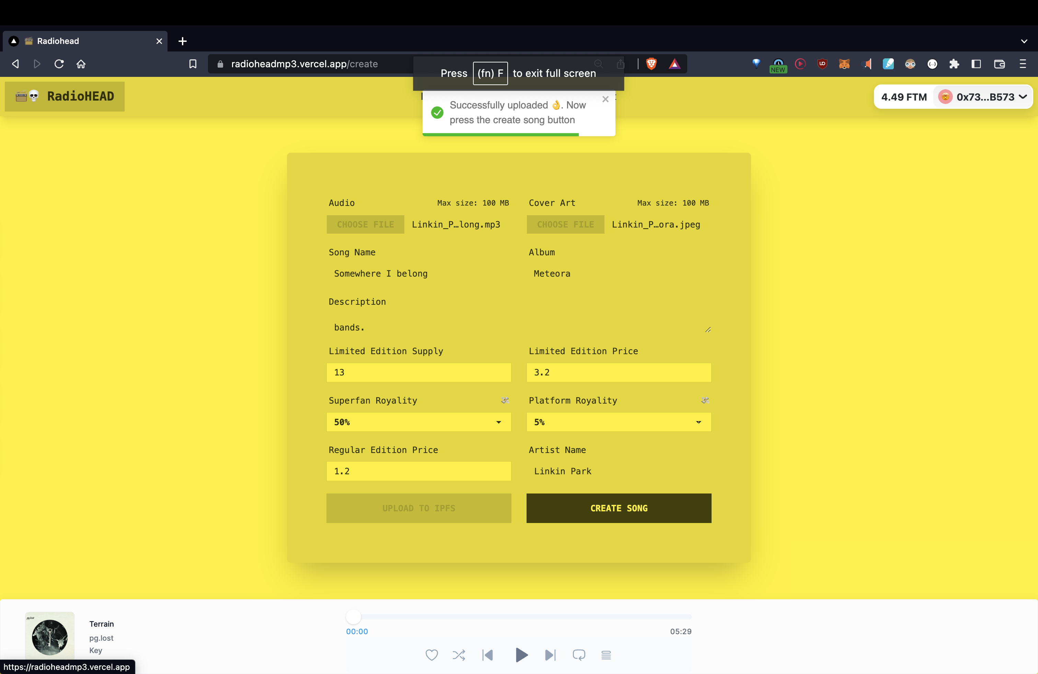Click the heart like icon in player
This screenshot has width=1038, height=674.
click(431, 655)
